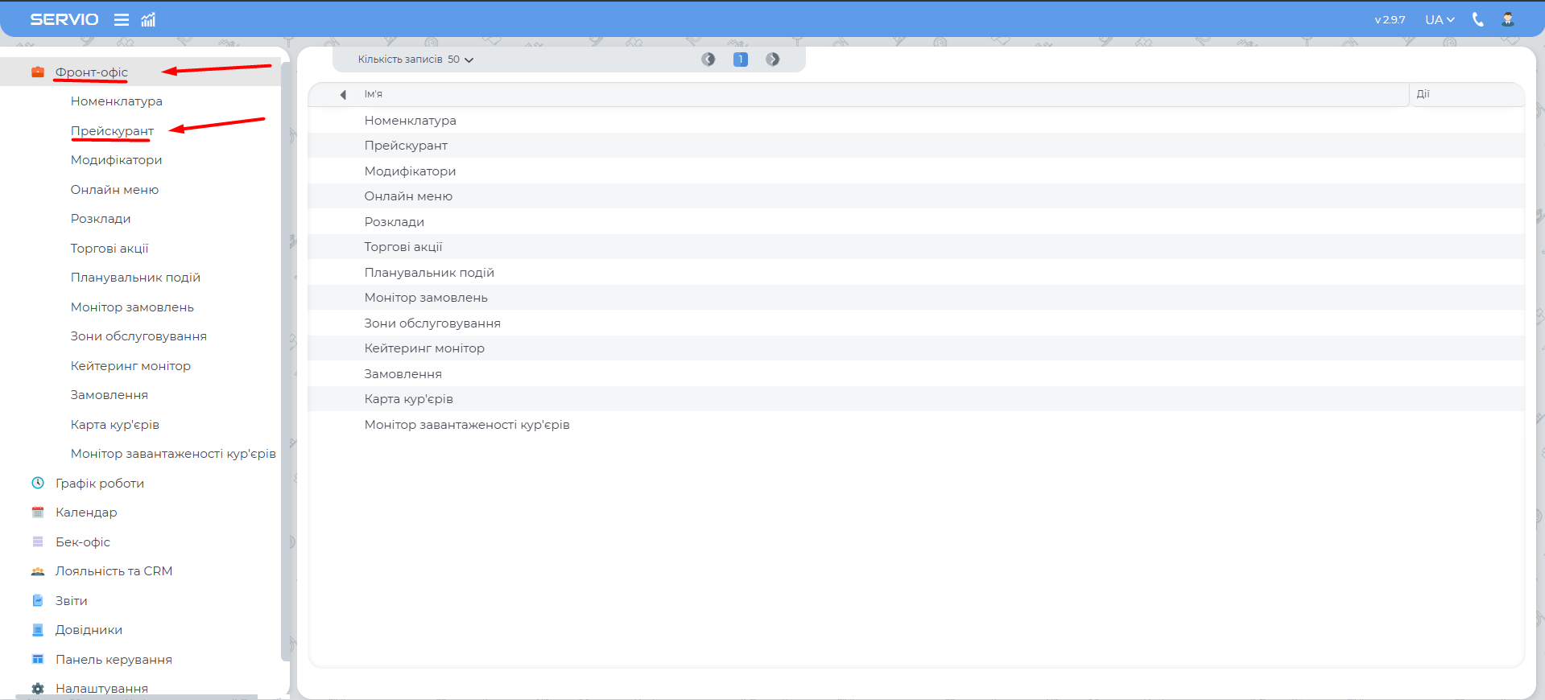Click the clock icon beside Графік роботи
This screenshot has height=700, width=1545.
tap(38, 483)
